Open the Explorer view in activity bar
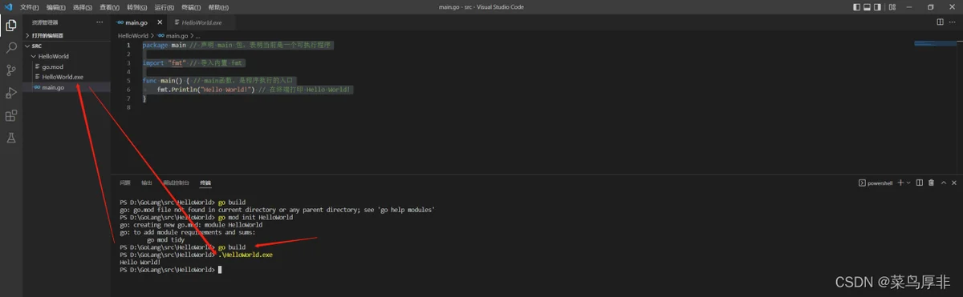Image resolution: width=963 pixels, height=297 pixels. 11,26
